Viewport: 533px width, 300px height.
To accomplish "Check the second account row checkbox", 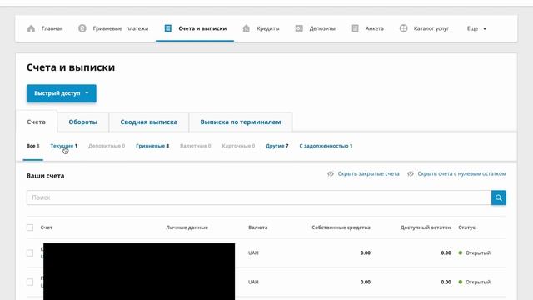I will [x=30, y=282].
